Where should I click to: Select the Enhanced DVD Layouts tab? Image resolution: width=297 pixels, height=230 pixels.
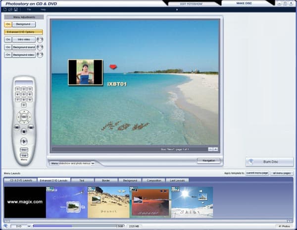[x=54, y=180]
